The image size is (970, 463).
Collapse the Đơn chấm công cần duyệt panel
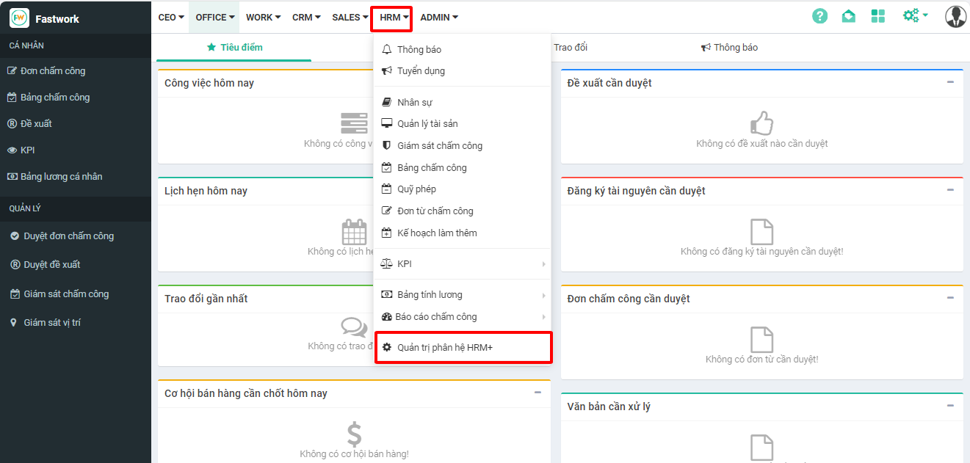[x=950, y=298]
